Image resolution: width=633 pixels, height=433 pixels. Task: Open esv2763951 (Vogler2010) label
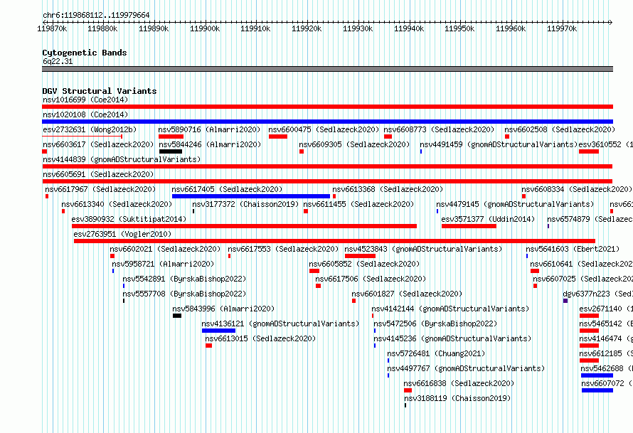pyautogui.click(x=122, y=234)
